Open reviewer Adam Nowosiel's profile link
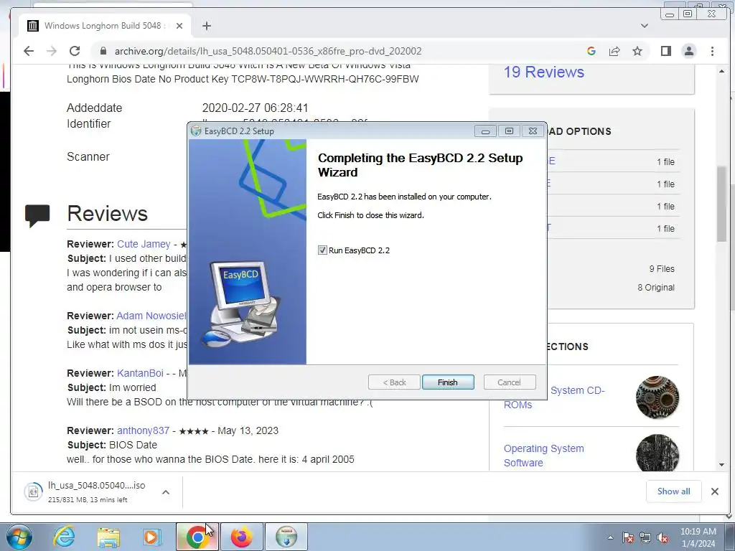 [x=151, y=316]
